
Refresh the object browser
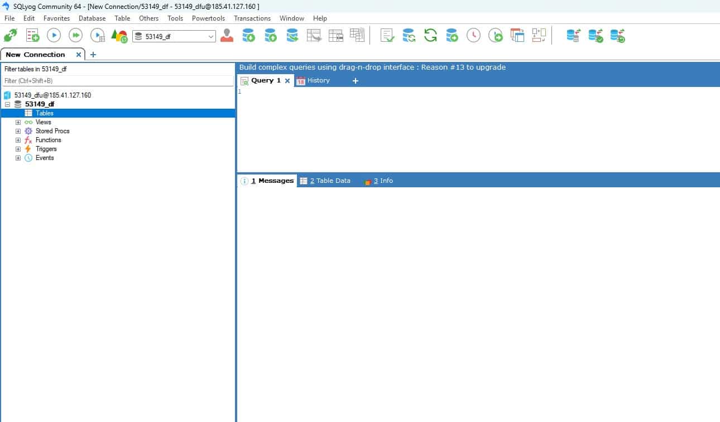(430, 35)
